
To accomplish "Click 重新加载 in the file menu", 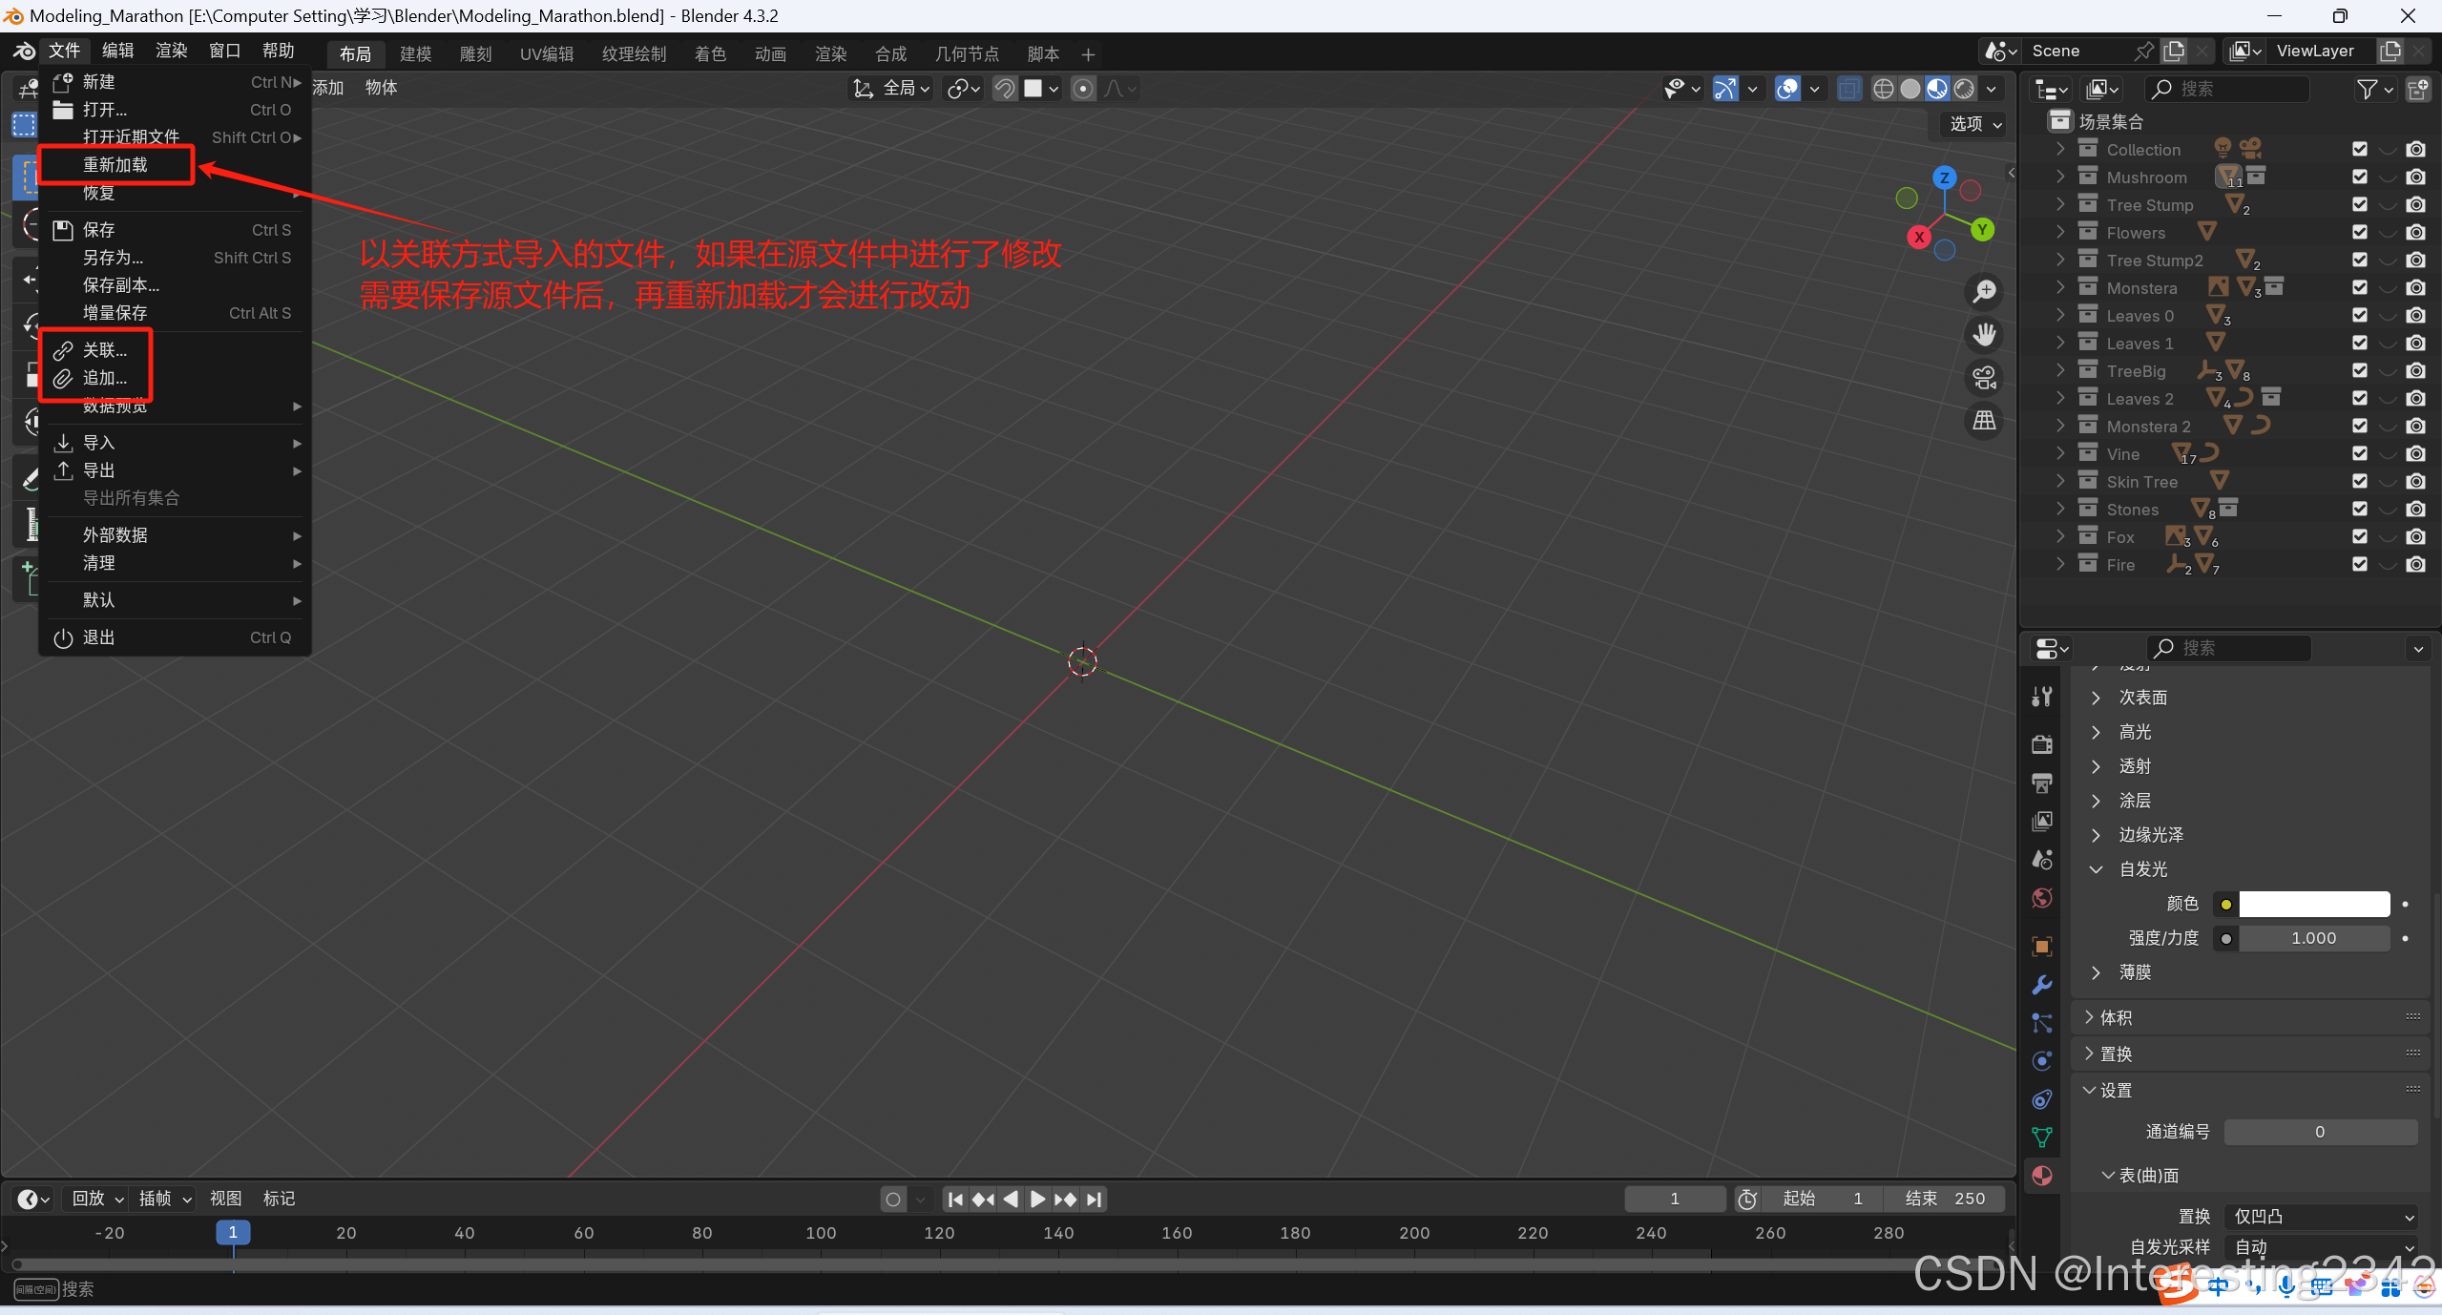I will (115, 165).
